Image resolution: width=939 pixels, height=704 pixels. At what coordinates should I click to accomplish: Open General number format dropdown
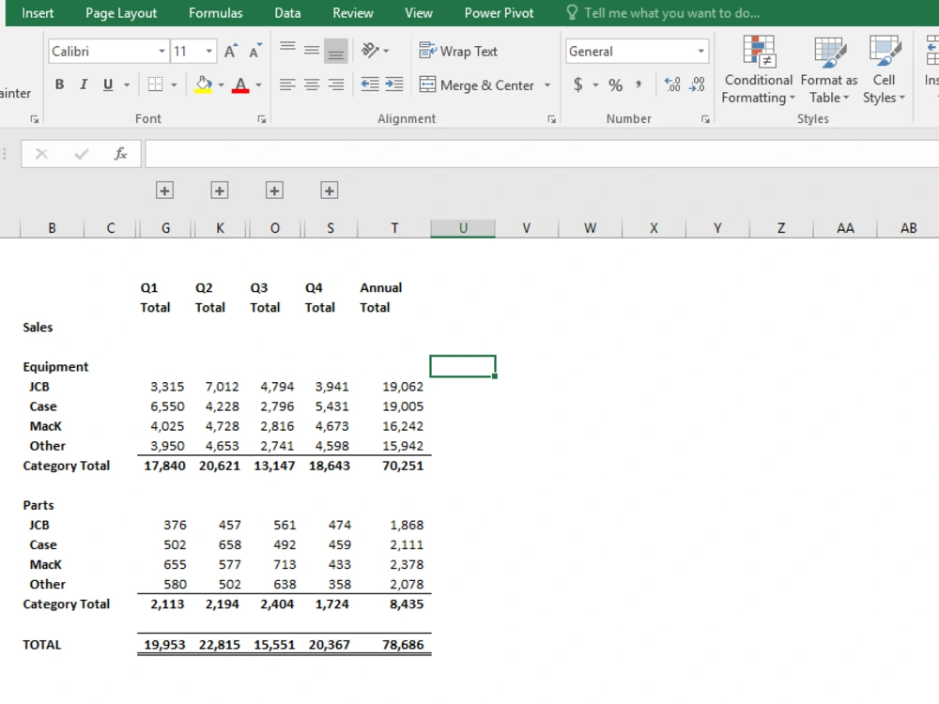[x=700, y=52]
